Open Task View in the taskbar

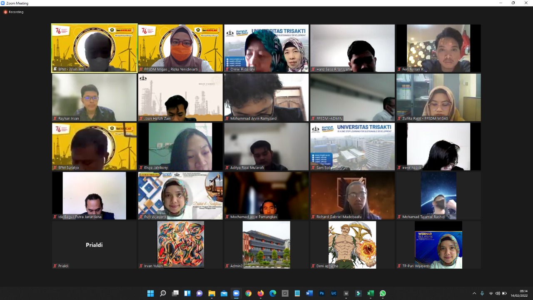point(175,293)
